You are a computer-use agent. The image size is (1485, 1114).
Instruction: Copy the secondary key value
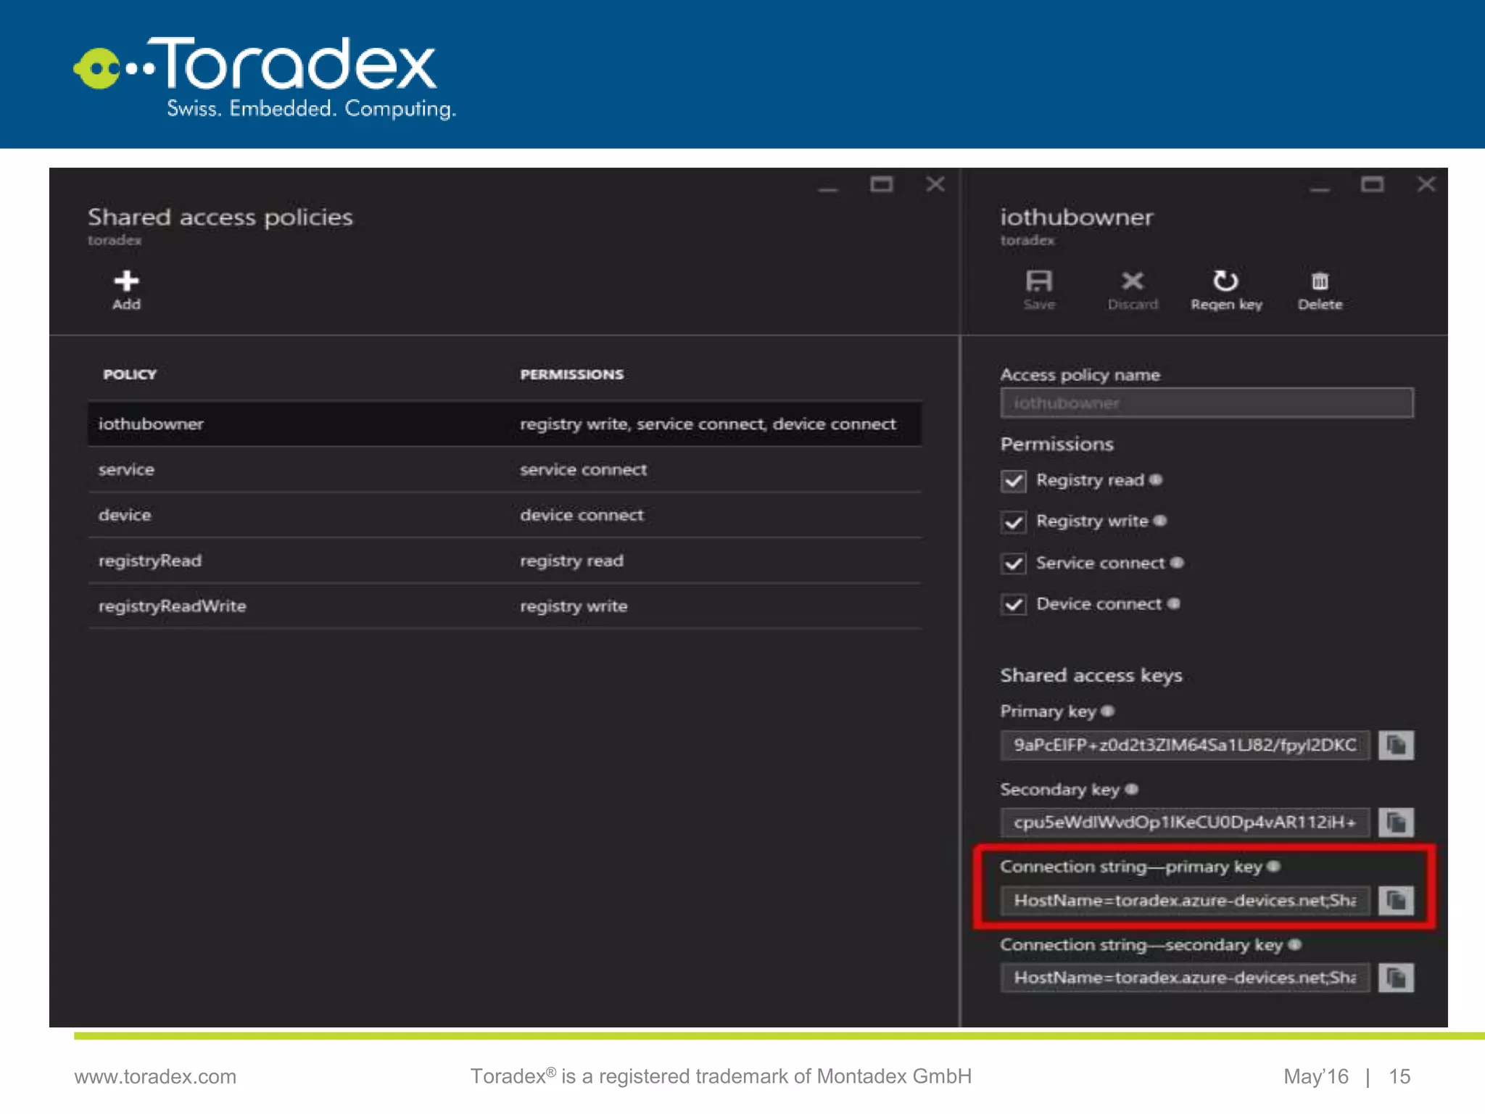pos(1396,822)
